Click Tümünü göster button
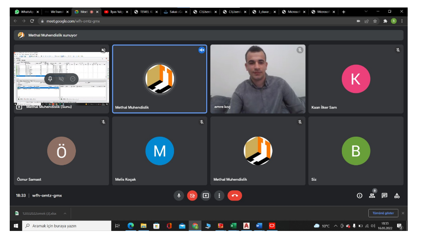This screenshot has width=424, height=238. (x=383, y=213)
